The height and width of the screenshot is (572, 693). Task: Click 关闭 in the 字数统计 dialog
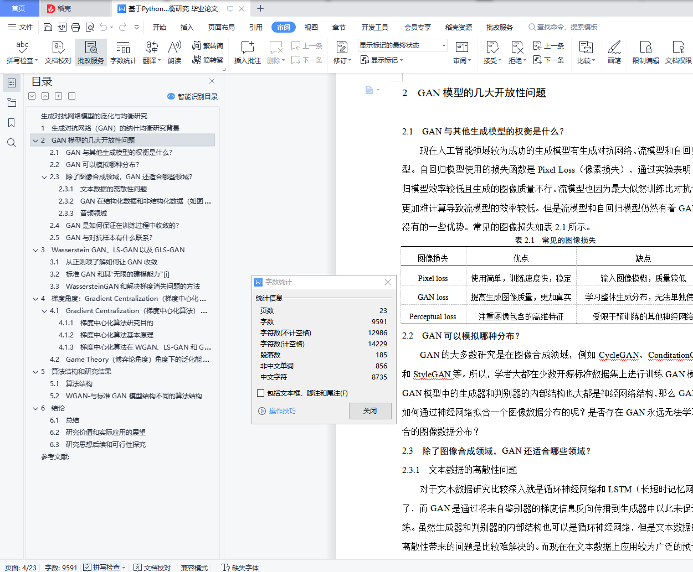tap(370, 411)
